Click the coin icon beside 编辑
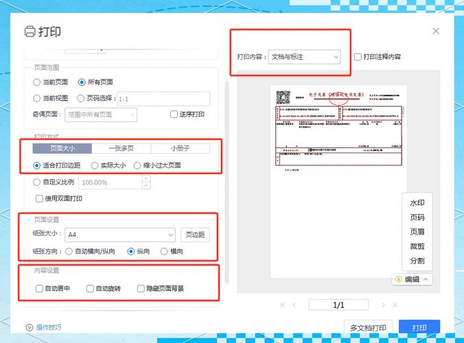The height and width of the screenshot is (343, 464). coord(399,279)
